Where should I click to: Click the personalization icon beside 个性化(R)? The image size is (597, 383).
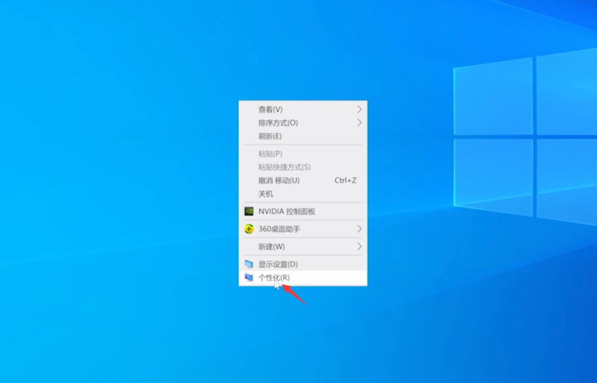point(249,278)
